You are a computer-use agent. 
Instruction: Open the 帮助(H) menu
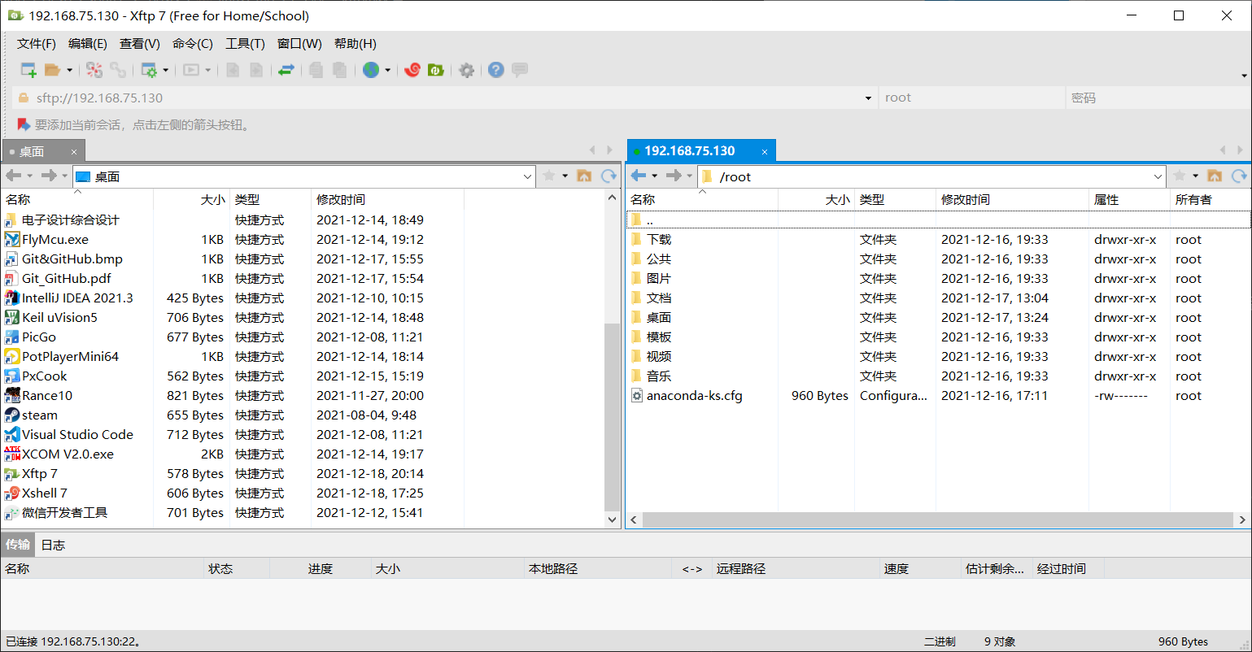pyautogui.click(x=356, y=44)
